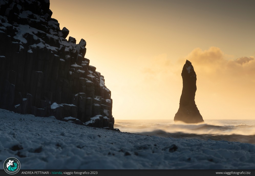Select the ANDREA PETTINARI author name
This screenshot has width=255, height=176.
click(x=35, y=173)
